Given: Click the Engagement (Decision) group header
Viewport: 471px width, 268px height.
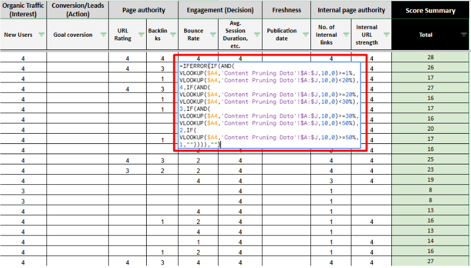Looking at the screenshot, I should click(x=220, y=10).
